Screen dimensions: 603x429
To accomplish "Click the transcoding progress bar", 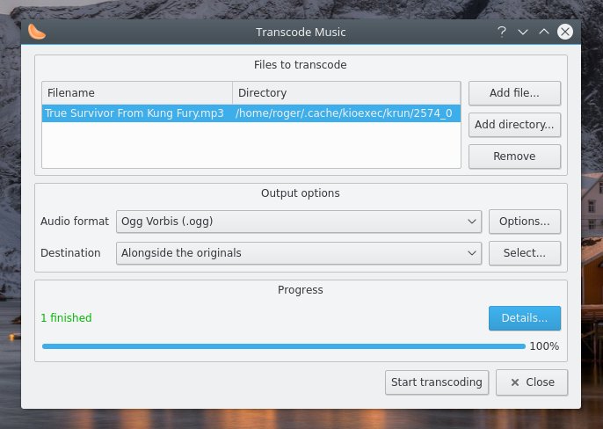I will (x=284, y=346).
